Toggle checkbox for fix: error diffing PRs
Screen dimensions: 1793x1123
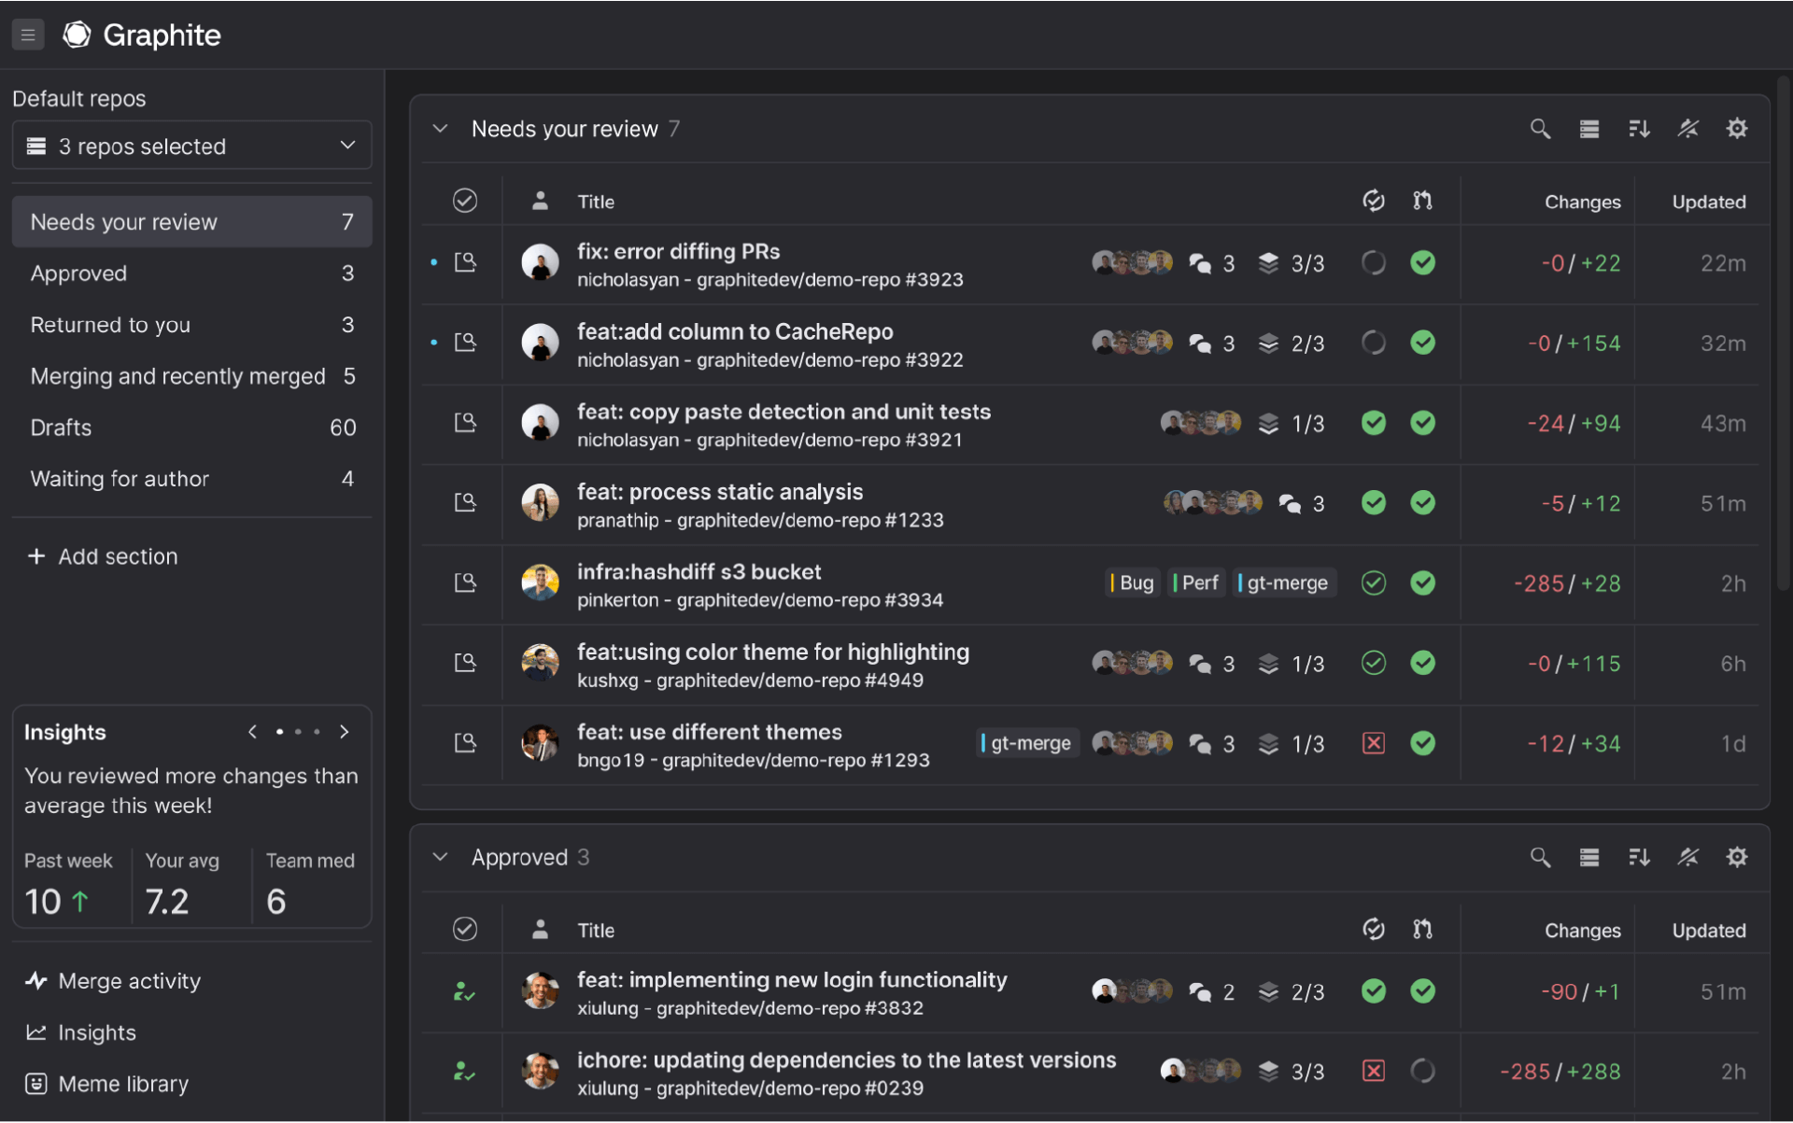click(x=464, y=262)
